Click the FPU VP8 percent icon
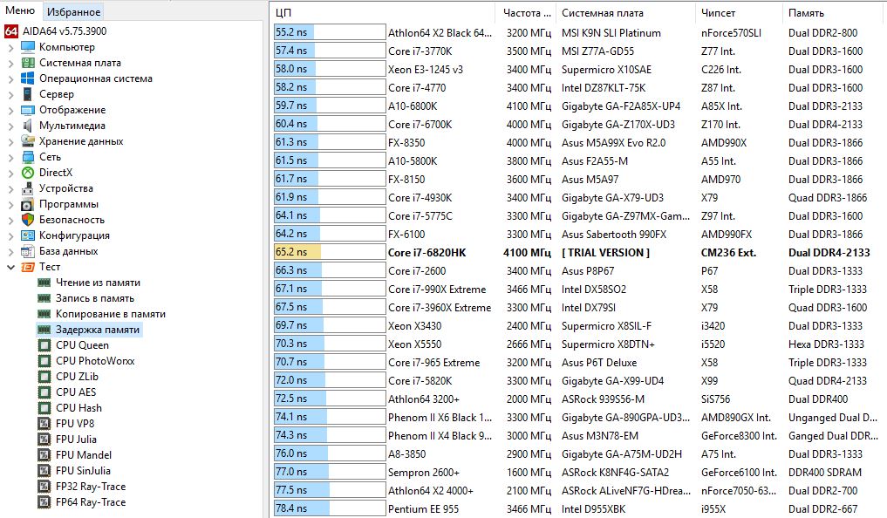 click(x=44, y=424)
